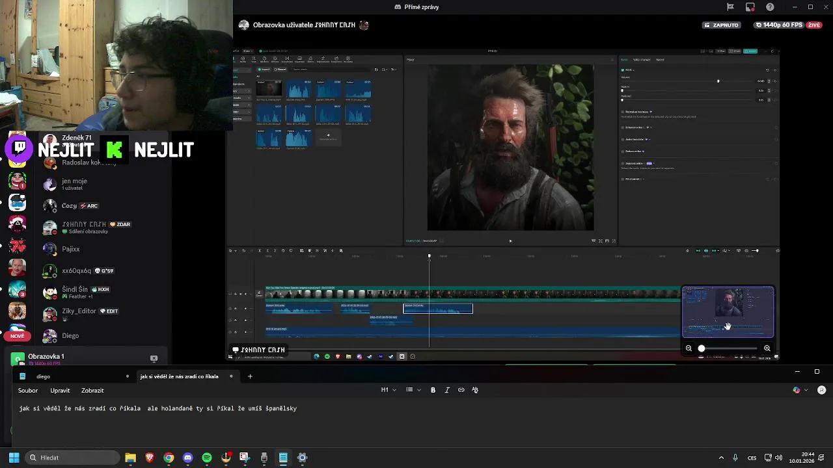Zoom out the stream preview
The width and height of the screenshot is (833, 468).
[689, 348]
